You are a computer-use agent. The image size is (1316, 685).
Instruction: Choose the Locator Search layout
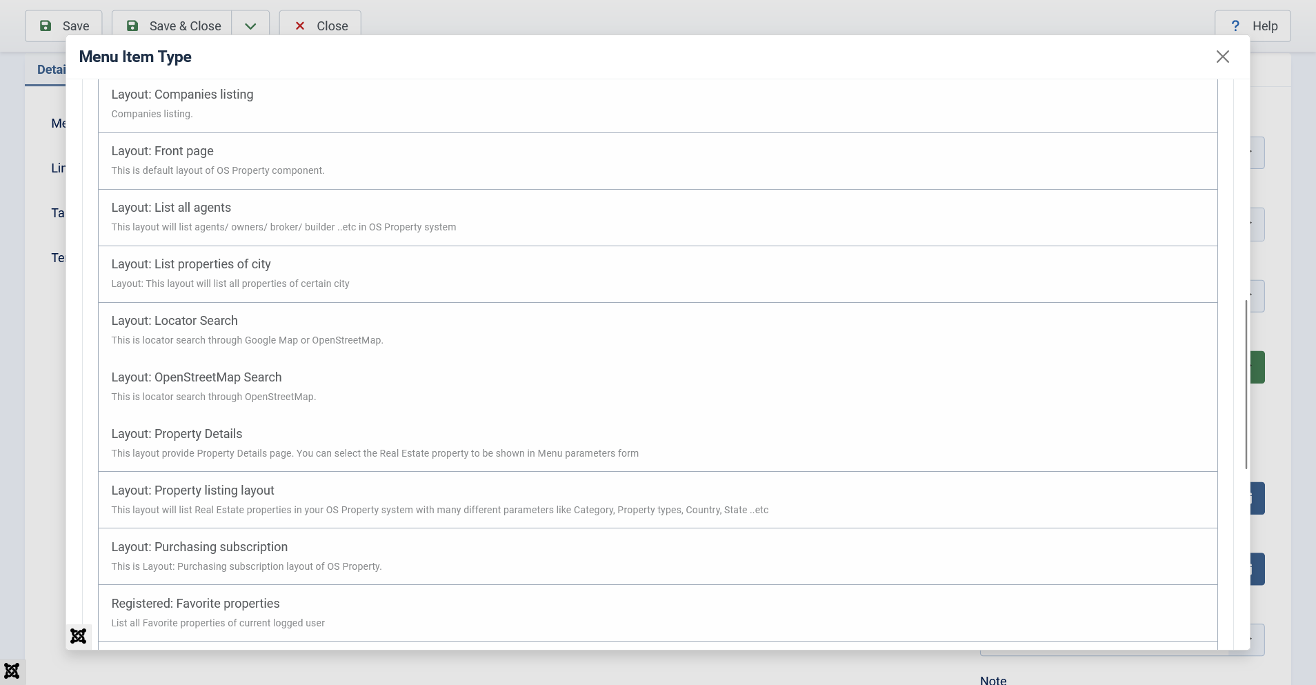click(175, 321)
